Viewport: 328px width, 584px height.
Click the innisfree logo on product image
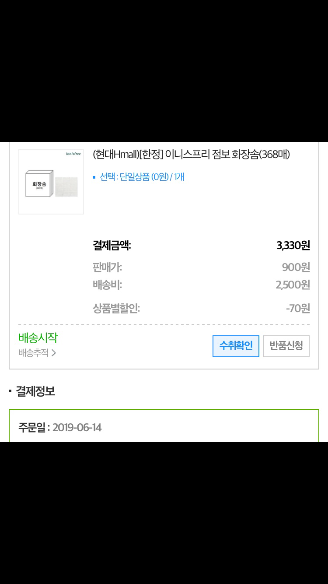[73, 154]
